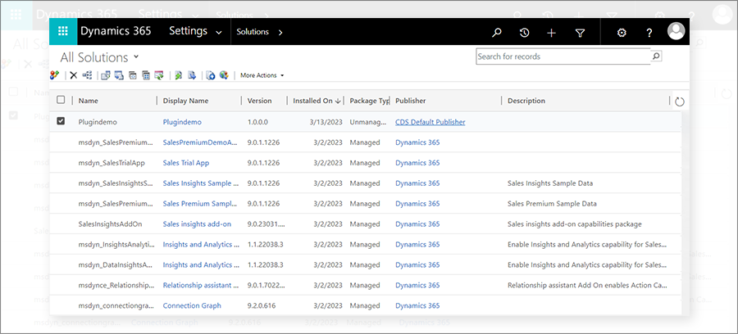Refresh the solutions grid
This screenshot has width=738, height=334.
point(679,102)
